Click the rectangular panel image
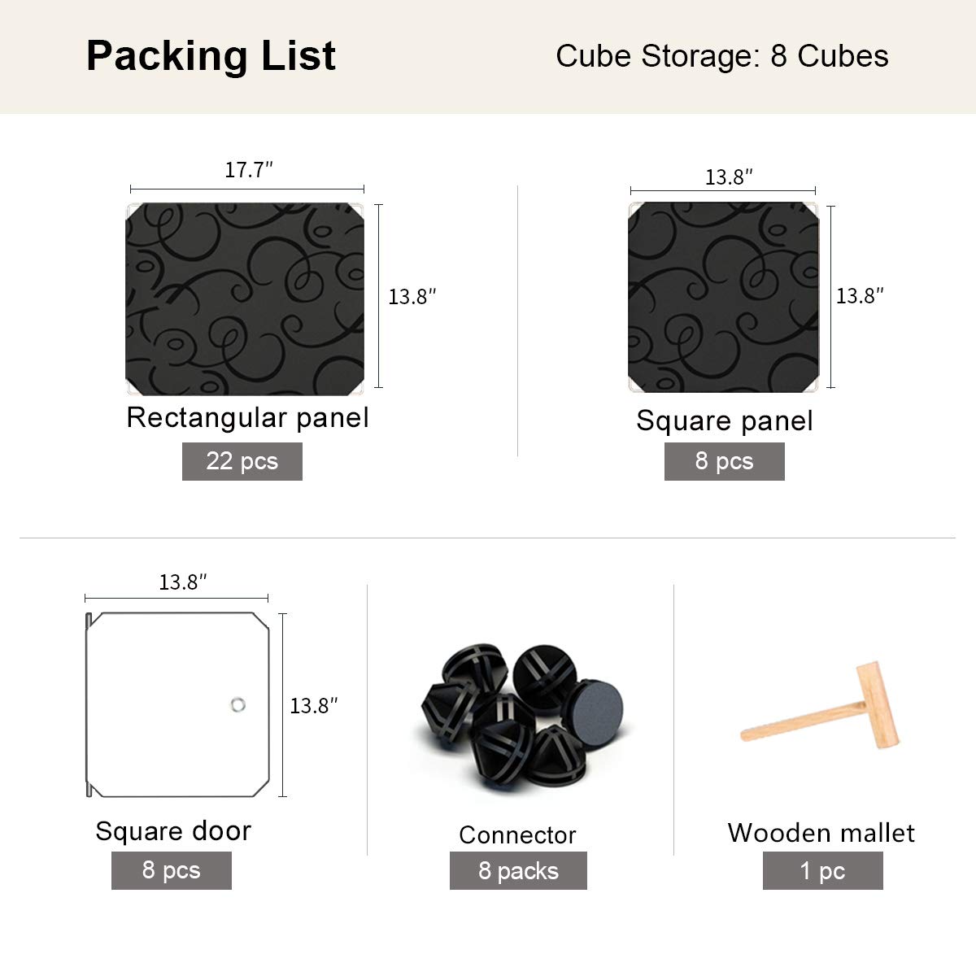This screenshot has height=976, width=976. point(245,299)
